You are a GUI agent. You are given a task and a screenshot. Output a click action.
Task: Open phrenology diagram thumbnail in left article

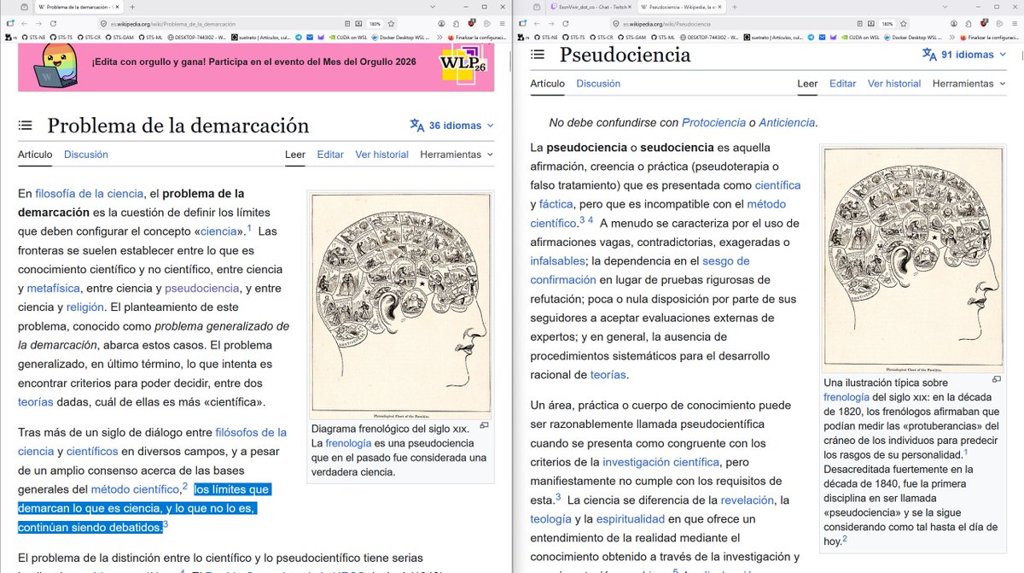coord(400,304)
